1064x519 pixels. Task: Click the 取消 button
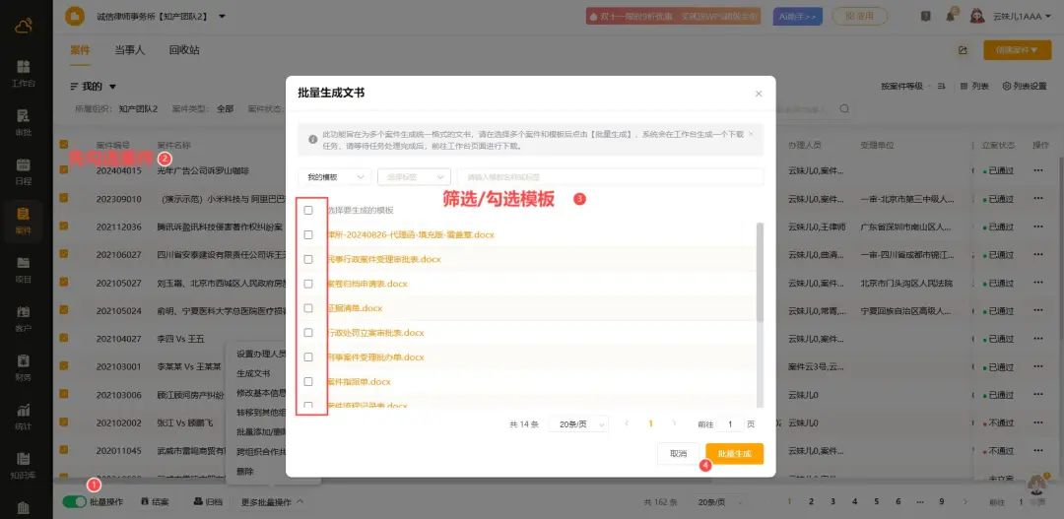pos(678,454)
